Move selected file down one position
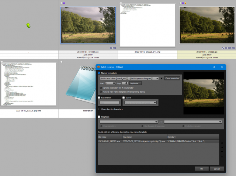 tap(222, 152)
